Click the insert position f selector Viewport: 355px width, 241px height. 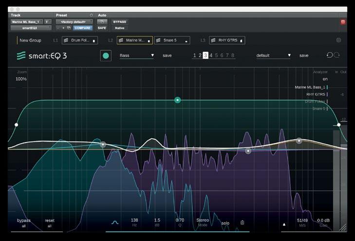[x=48, y=22]
